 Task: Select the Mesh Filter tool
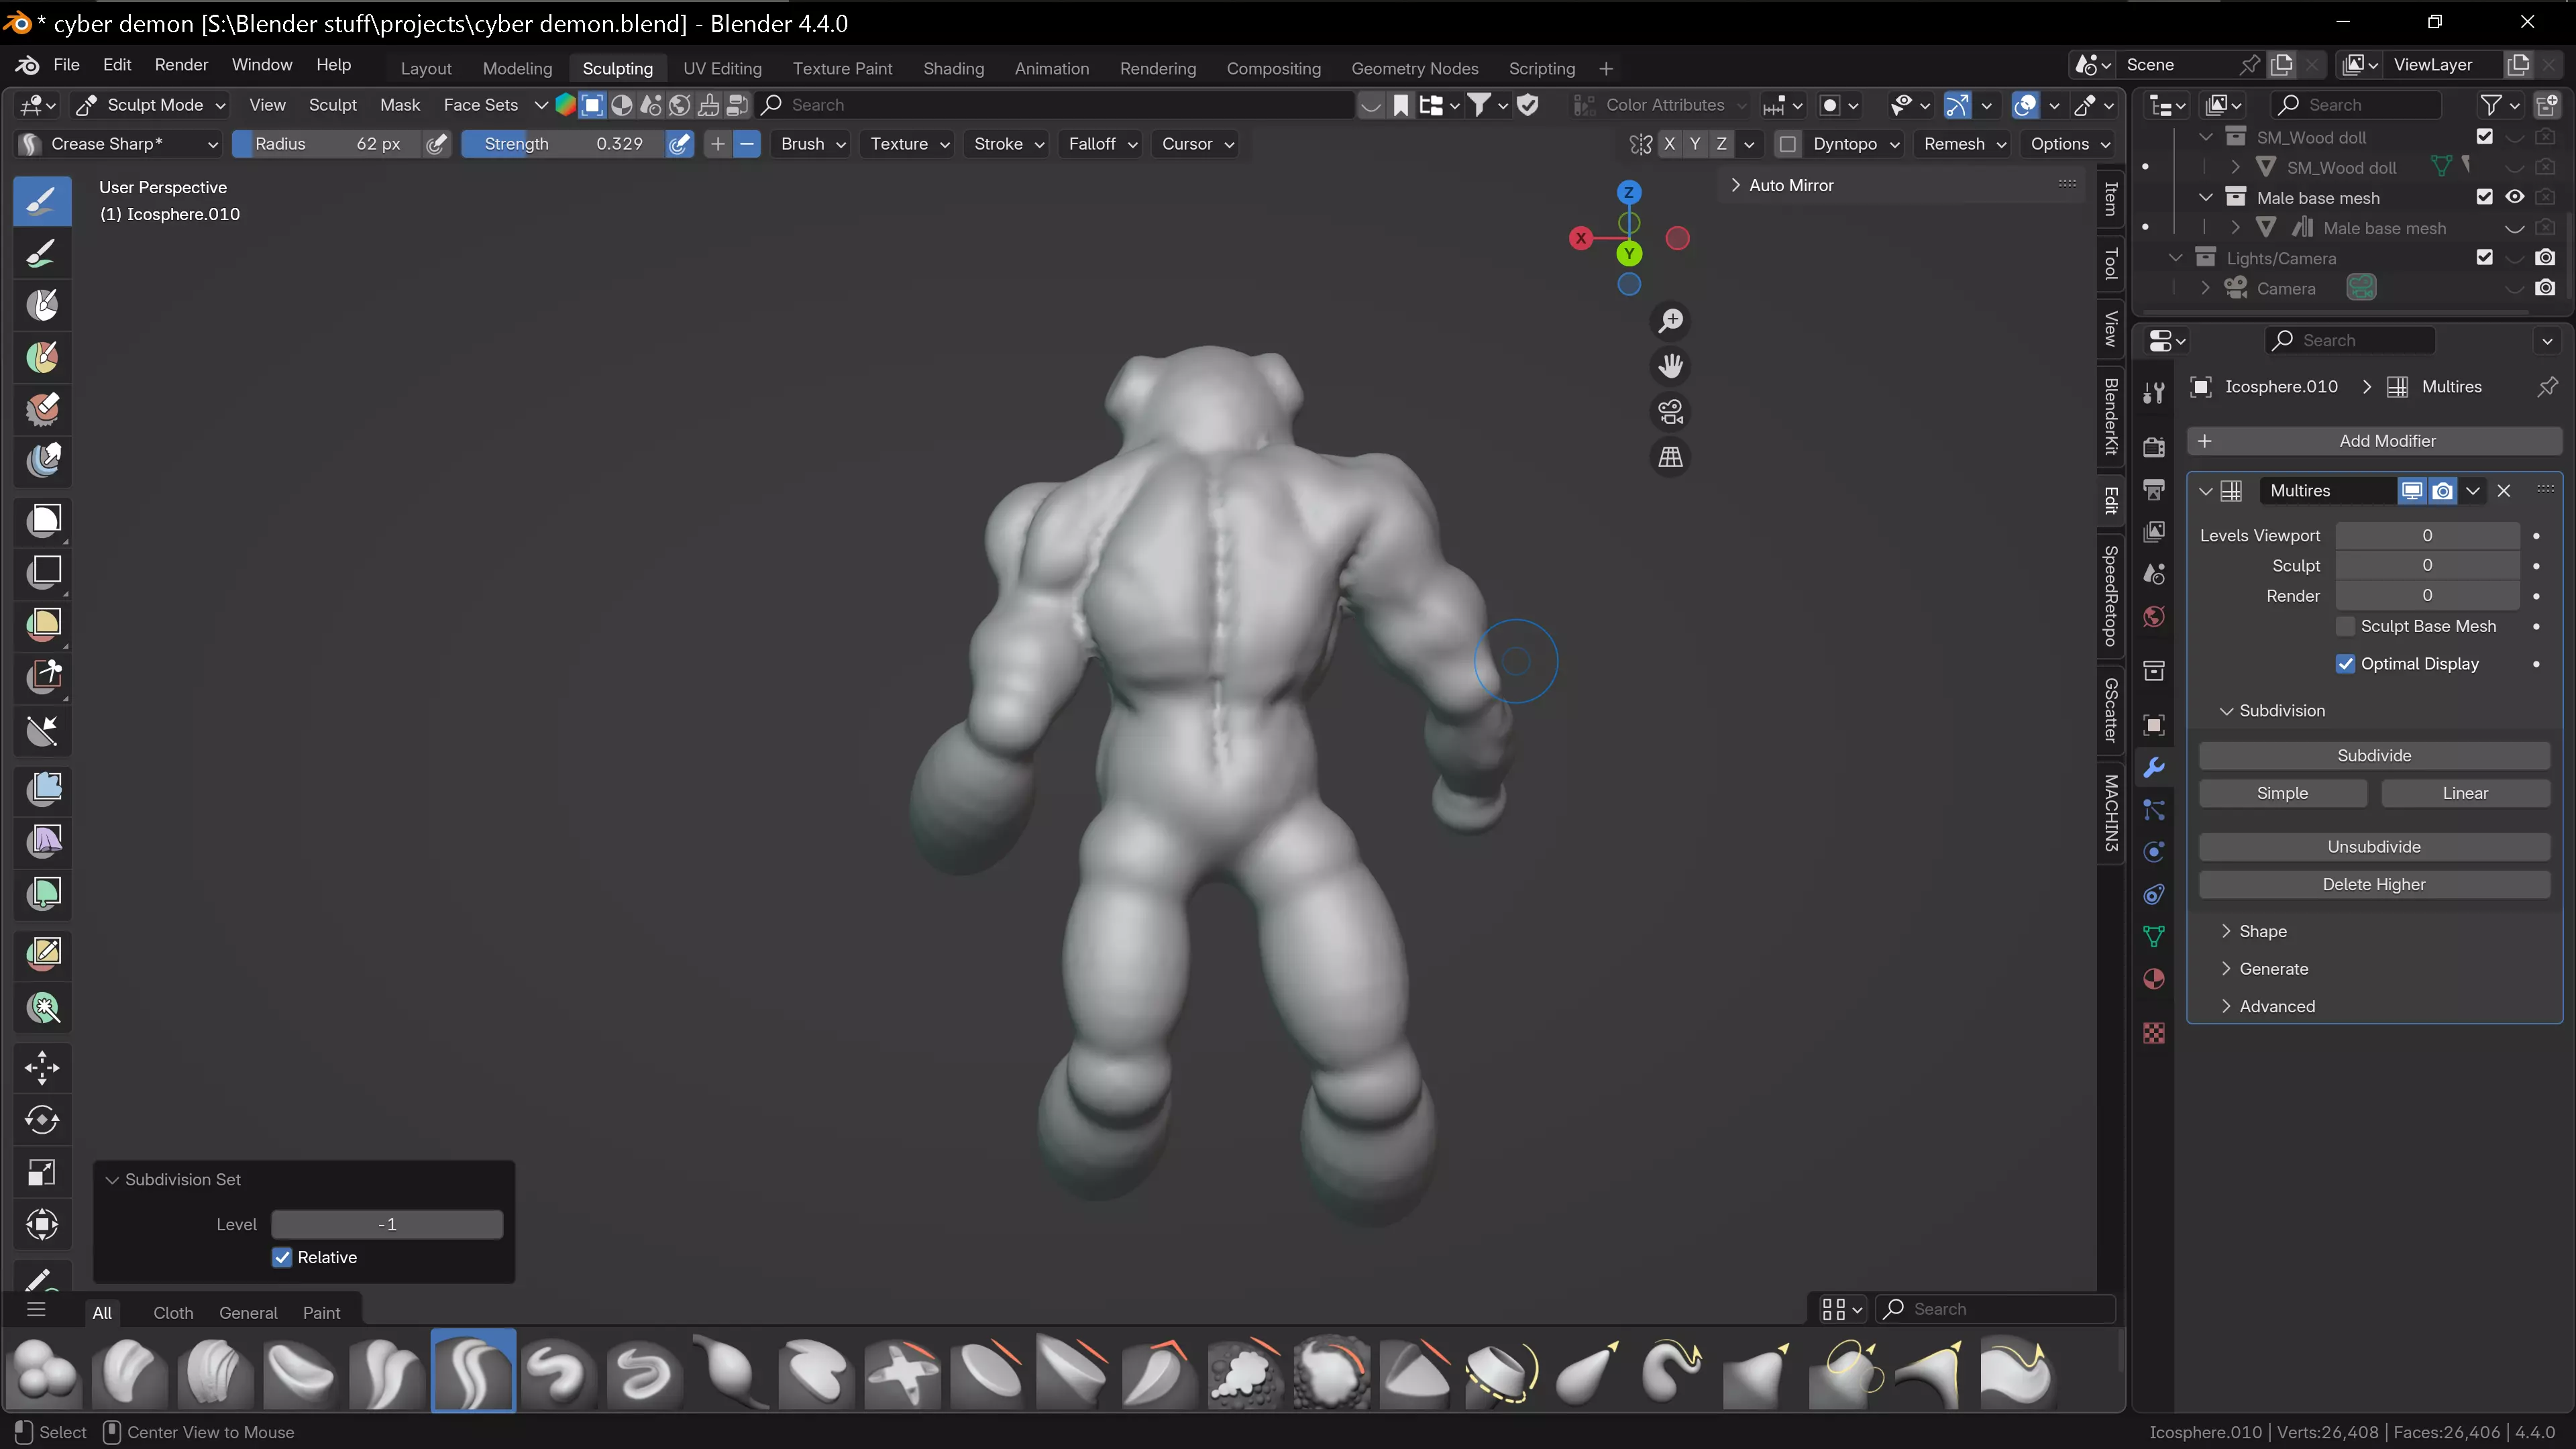click(x=43, y=788)
